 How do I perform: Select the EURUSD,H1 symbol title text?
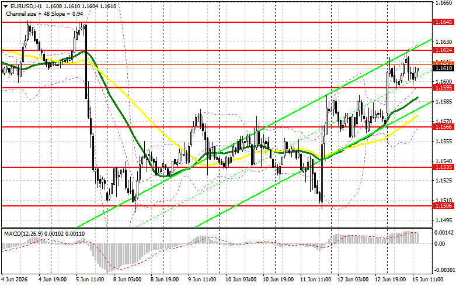pyautogui.click(x=26, y=6)
